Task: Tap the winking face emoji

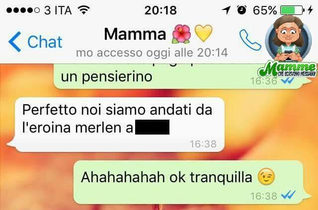Action: [266, 176]
